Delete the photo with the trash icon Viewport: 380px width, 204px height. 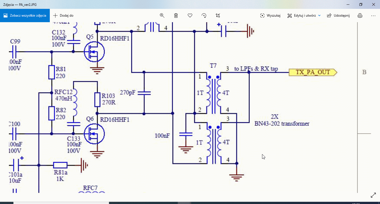[176, 16]
